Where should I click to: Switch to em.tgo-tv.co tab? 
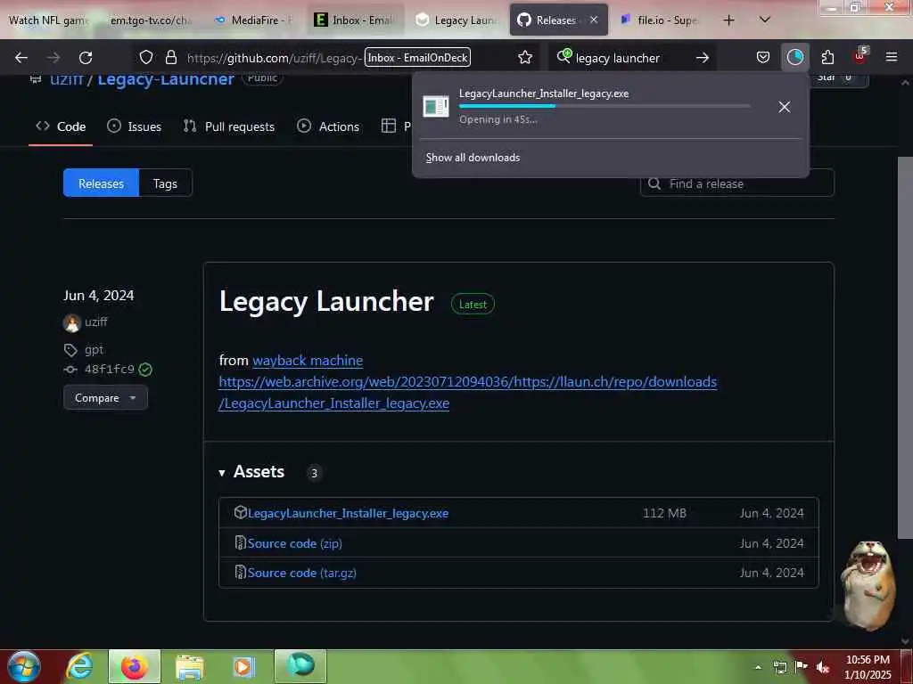[152, 20]
